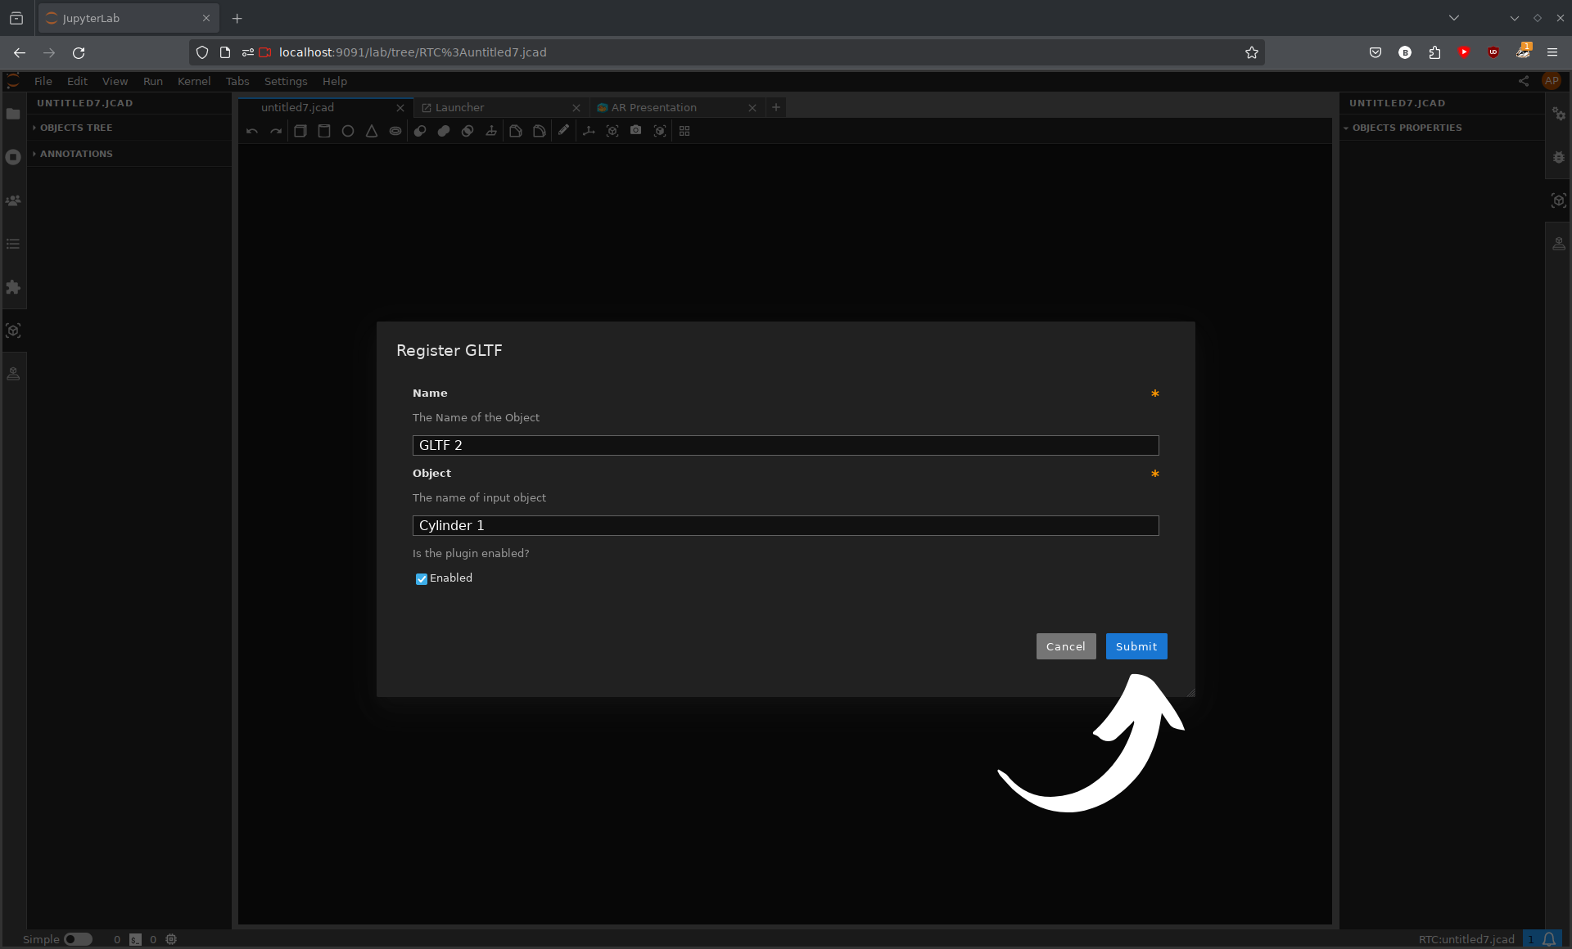Viewport: 1572px width, 949px height.
Task: Toggle the Simple mode switch
Action: (x=78, y=939)
